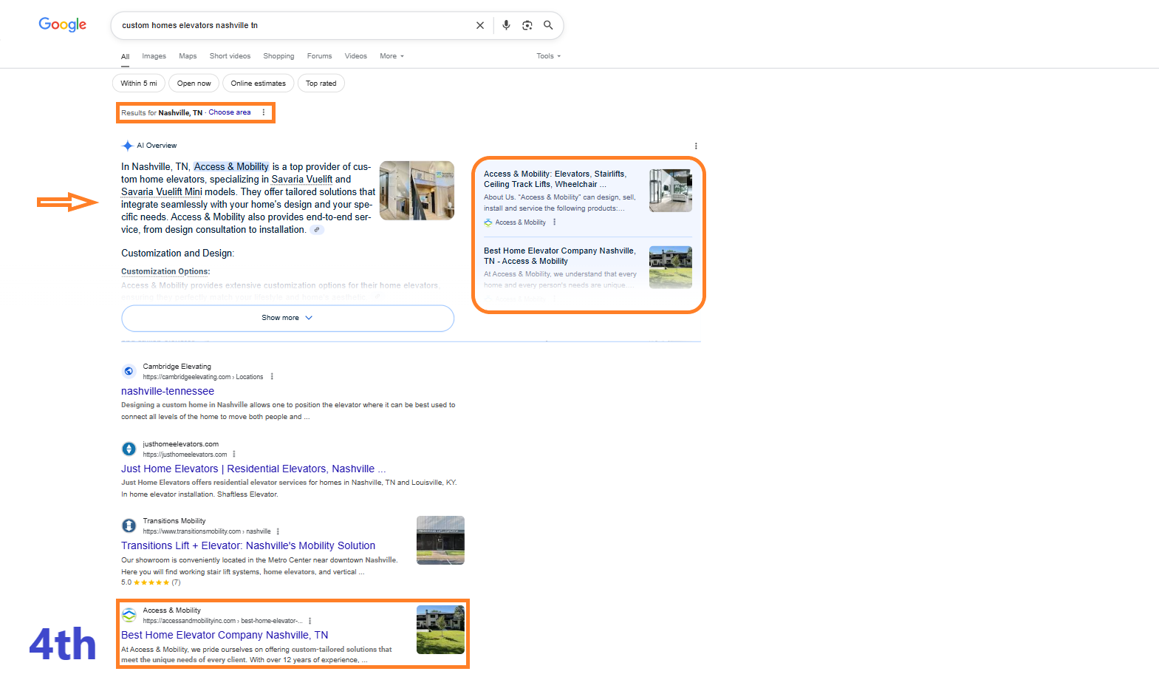Viewport: 1159px width, 677px height.
Task: Toggle the Top rated filter chip
Action: 321,84
